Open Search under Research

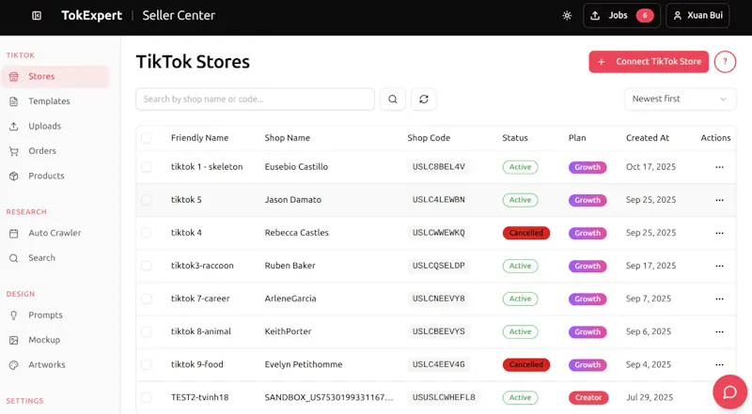tap(55, 258)
